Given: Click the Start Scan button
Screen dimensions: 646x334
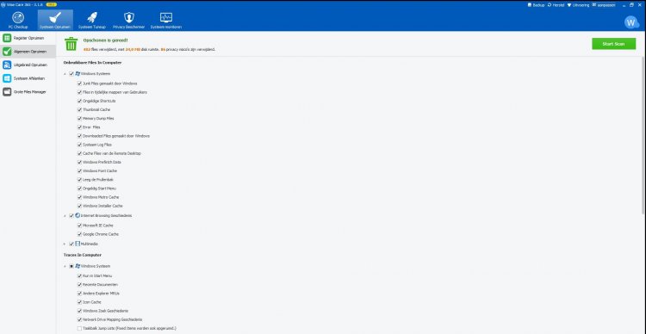Looking at the screenshot, I should [613, 44].
